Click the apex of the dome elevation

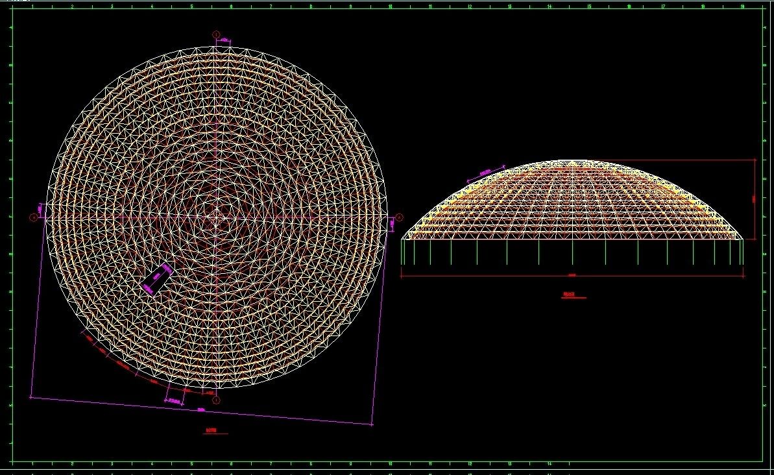click(x=572, y=161)
